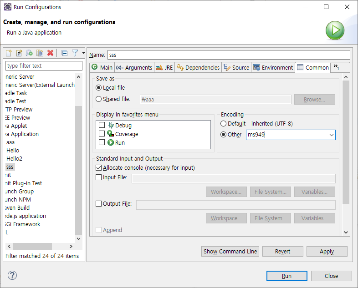Image resolution: width=358 pixels, height=288 pixels.
Task: Select Node.js application in the tree
Action: click(x=26, y=216)
